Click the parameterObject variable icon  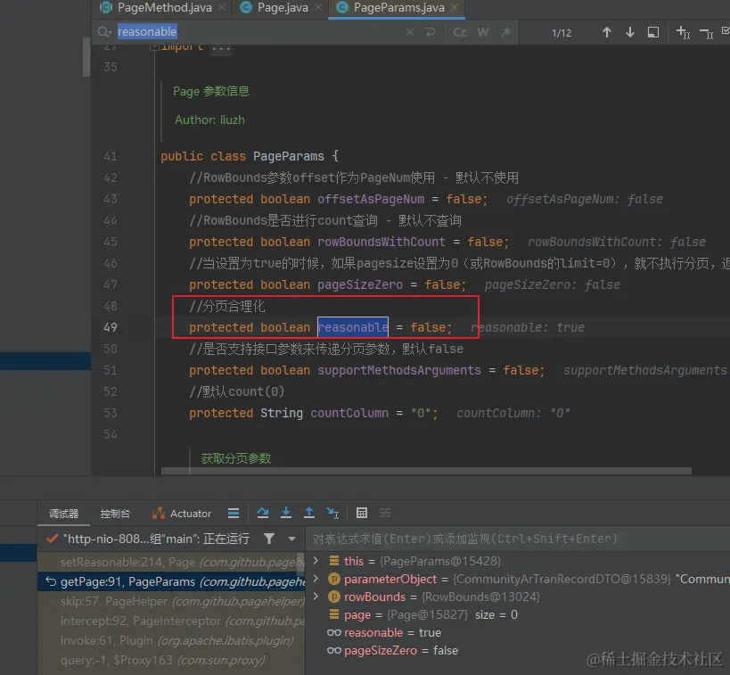tap(334, 579)
